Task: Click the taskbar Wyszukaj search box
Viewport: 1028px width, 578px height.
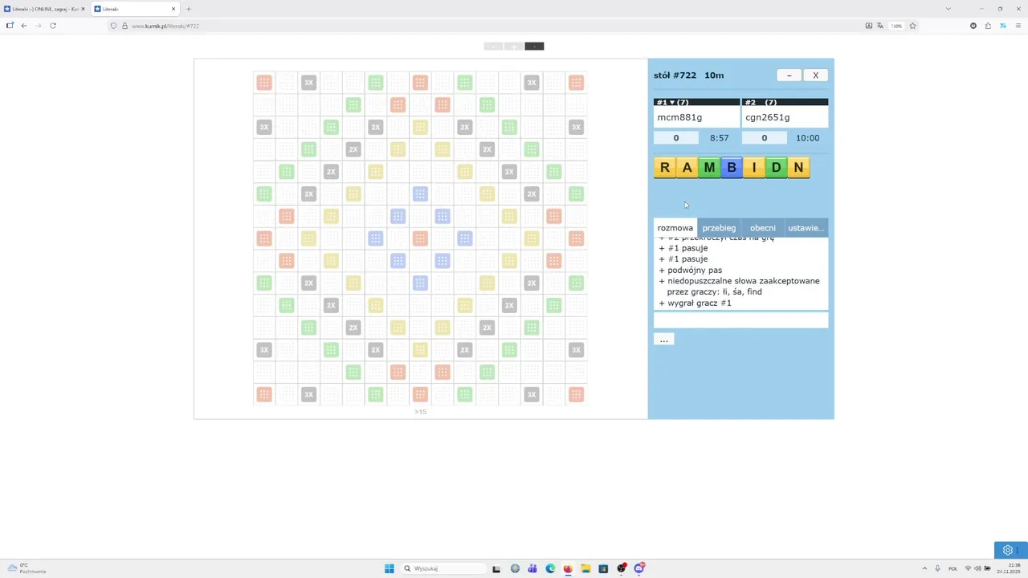Action: (x=443, y=568)
